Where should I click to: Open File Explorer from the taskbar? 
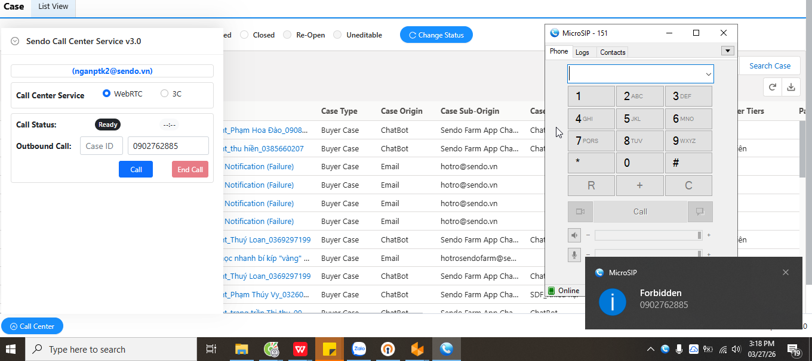pyautogui.click(x=241, y=349)
